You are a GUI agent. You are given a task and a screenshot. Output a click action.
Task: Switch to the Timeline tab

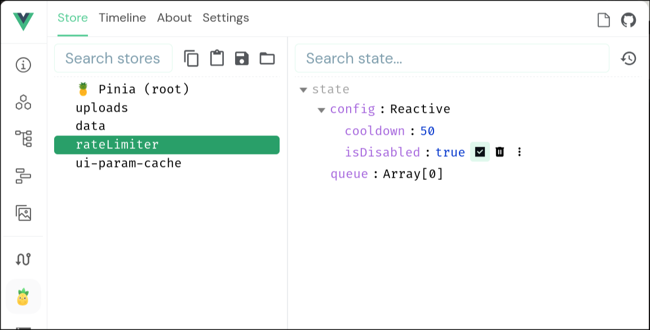coord(122,17)
